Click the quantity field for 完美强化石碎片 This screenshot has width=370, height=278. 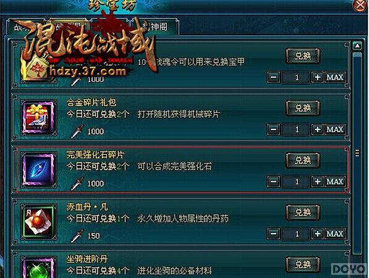[296, 181]
